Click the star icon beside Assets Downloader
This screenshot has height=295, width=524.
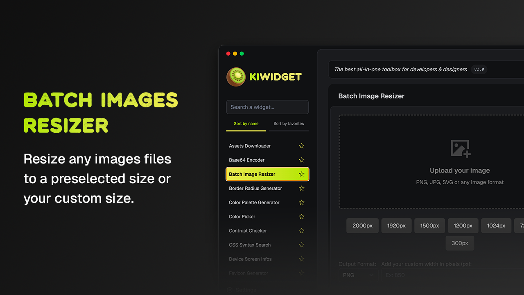pos(302,145)
